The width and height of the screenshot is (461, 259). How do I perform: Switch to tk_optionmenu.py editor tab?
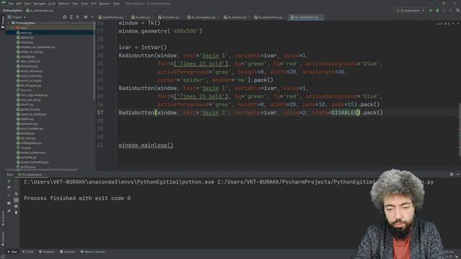pos(269,17)
